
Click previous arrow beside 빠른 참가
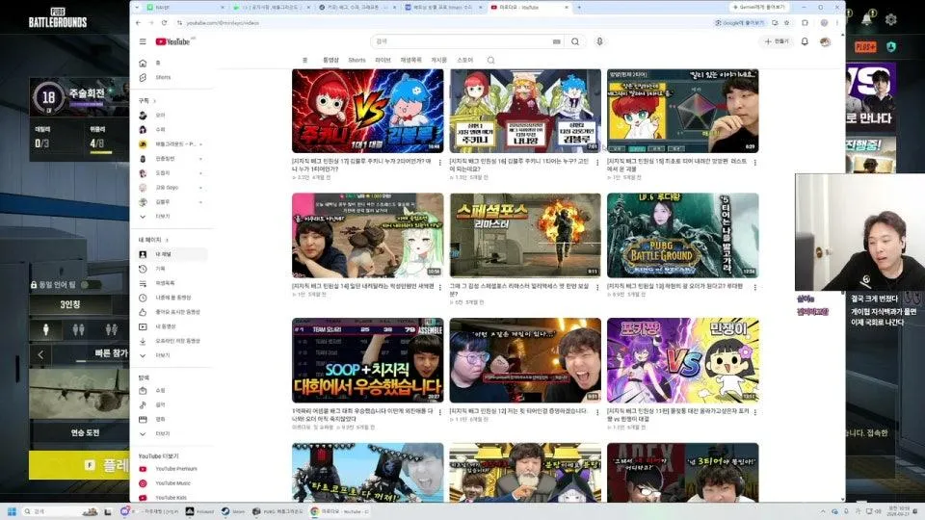click(40, 354)
